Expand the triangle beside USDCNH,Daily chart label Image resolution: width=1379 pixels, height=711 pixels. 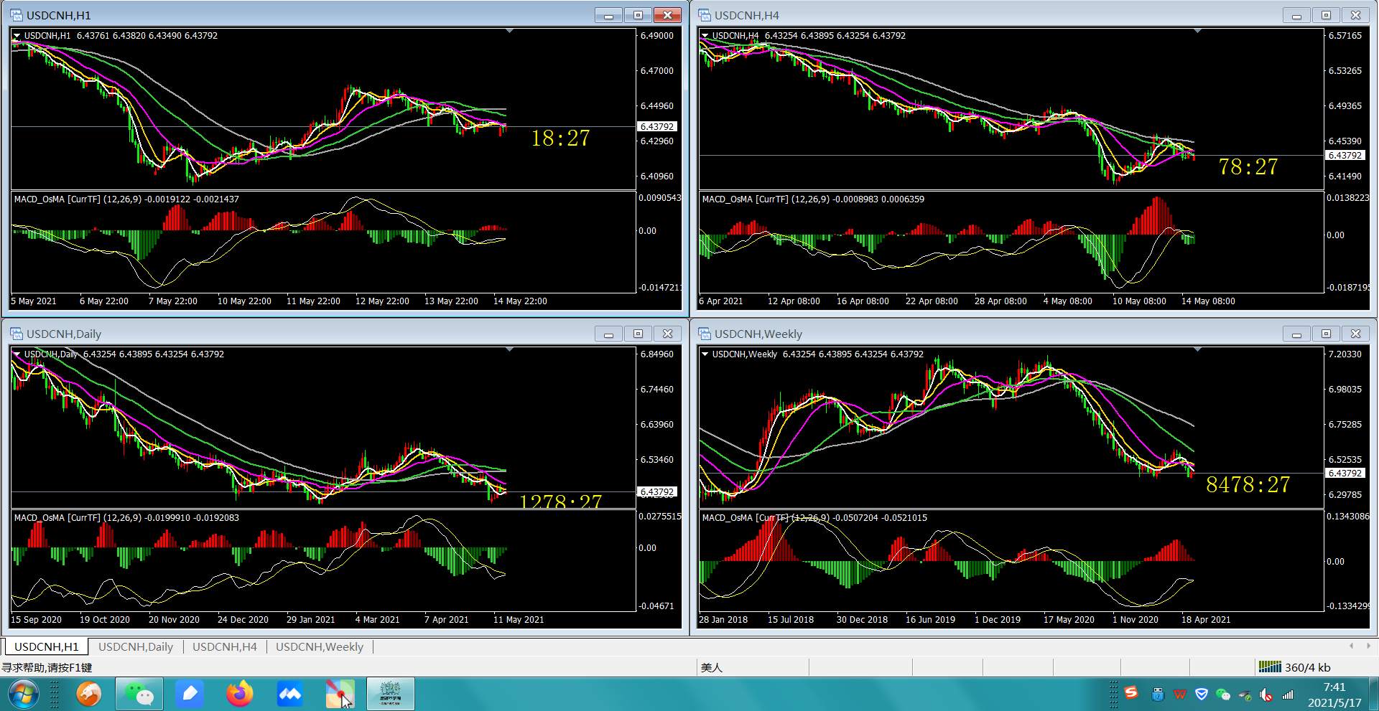(17, 354)
